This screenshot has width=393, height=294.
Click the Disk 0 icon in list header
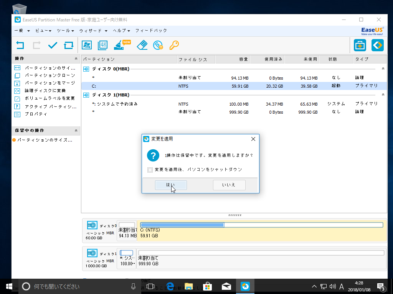click(x=86, y=69)
